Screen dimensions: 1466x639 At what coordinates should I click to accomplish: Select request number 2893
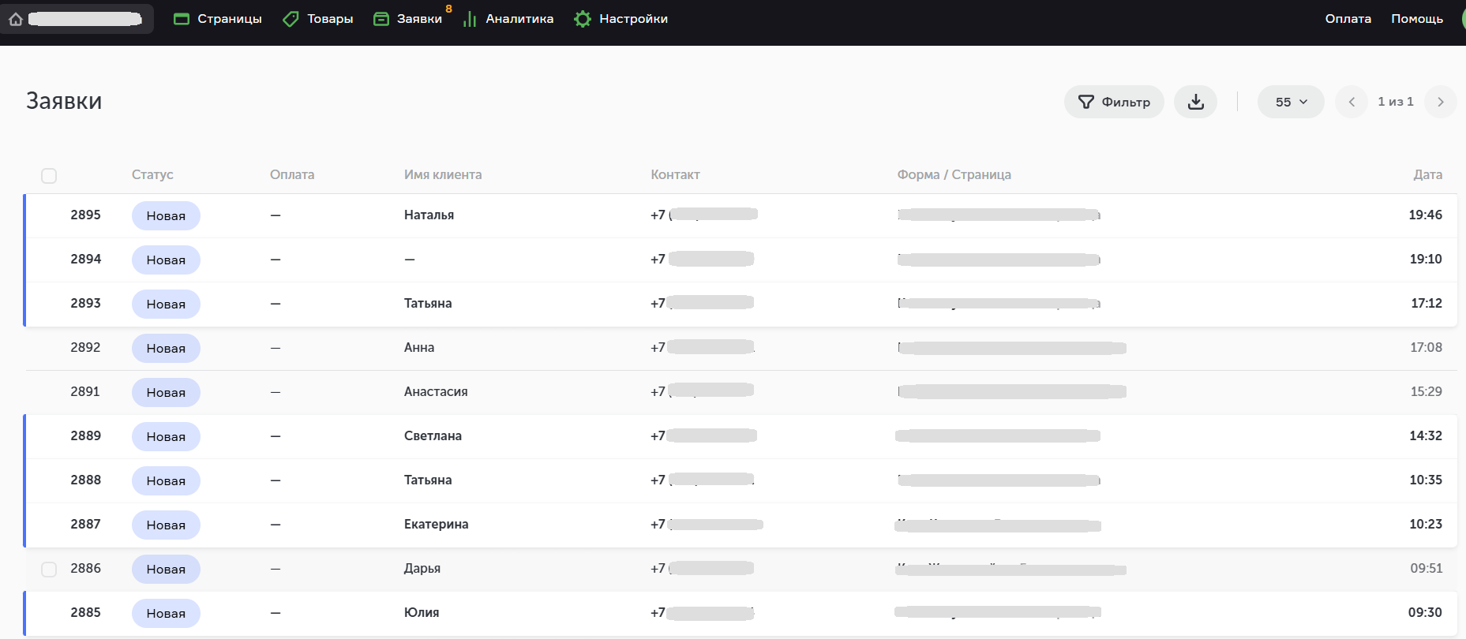tap(85, 303)
